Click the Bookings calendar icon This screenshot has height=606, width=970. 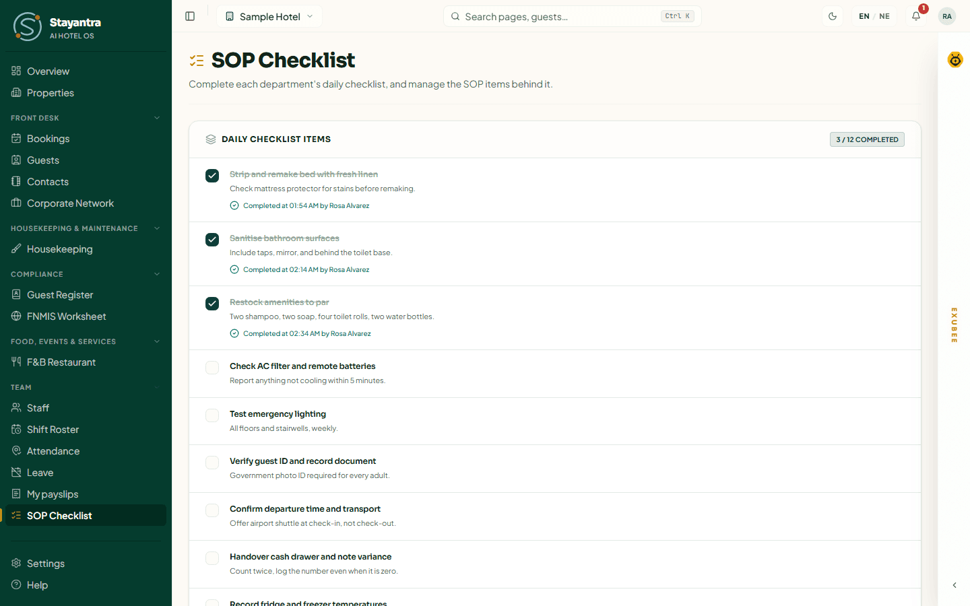click(x=16, y=139)
